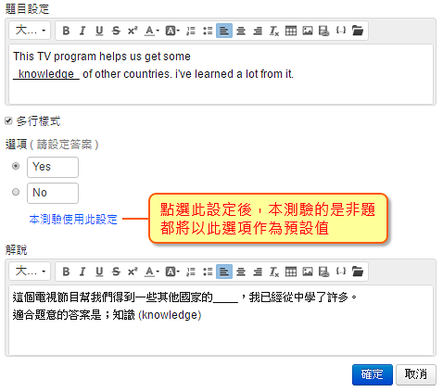Screen dimensions: 443x392
Task: Open font size dropdown in explanation toolbar
Action: point(30,272)
